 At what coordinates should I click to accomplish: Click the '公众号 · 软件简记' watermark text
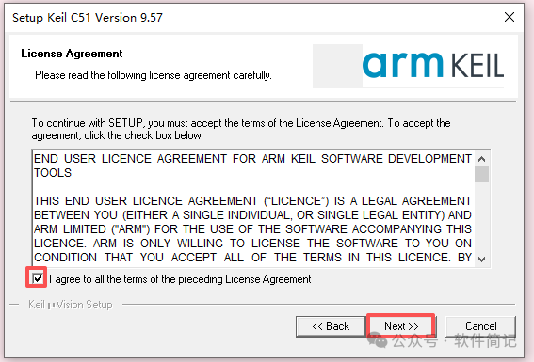click(x=455, y=340)
